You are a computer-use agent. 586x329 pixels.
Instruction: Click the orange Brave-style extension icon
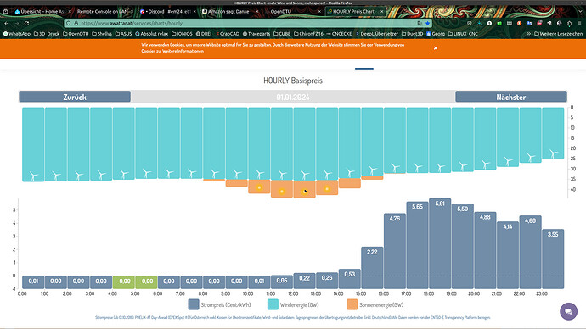(519, 23)
